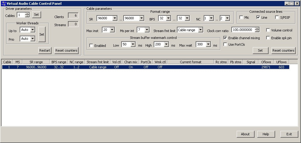This screenshot has height=143, width=301.
Task: Click the 29871 overflows value
Action: pos(266,67)
